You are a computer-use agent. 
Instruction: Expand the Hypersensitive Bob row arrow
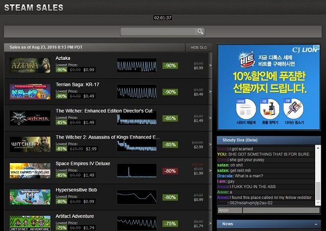click(210, 197)
